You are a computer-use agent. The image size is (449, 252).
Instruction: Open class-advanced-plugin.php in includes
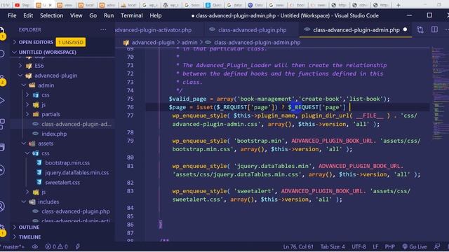pyautogui.click(x=62, y=211)
